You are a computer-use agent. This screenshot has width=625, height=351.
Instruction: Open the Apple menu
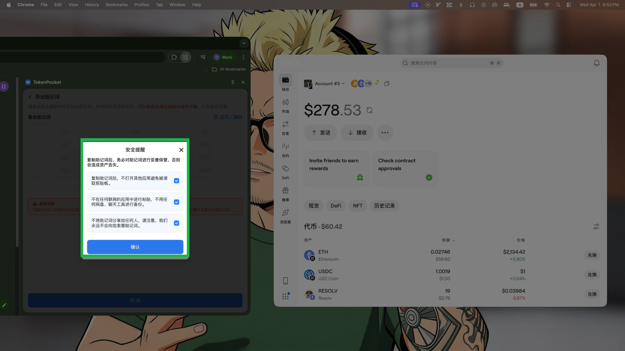click(9, 5)
